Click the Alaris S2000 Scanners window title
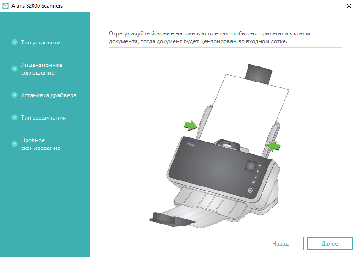 (37, 6)
